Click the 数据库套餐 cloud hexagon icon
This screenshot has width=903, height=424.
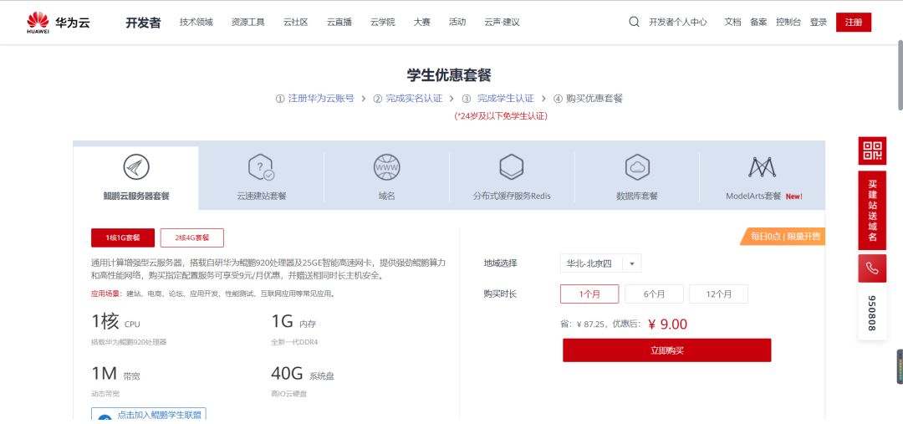tap(637, 167)
